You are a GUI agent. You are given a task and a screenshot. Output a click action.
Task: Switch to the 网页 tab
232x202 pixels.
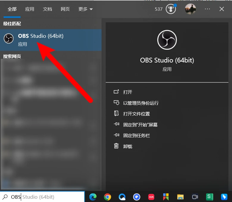65,9
